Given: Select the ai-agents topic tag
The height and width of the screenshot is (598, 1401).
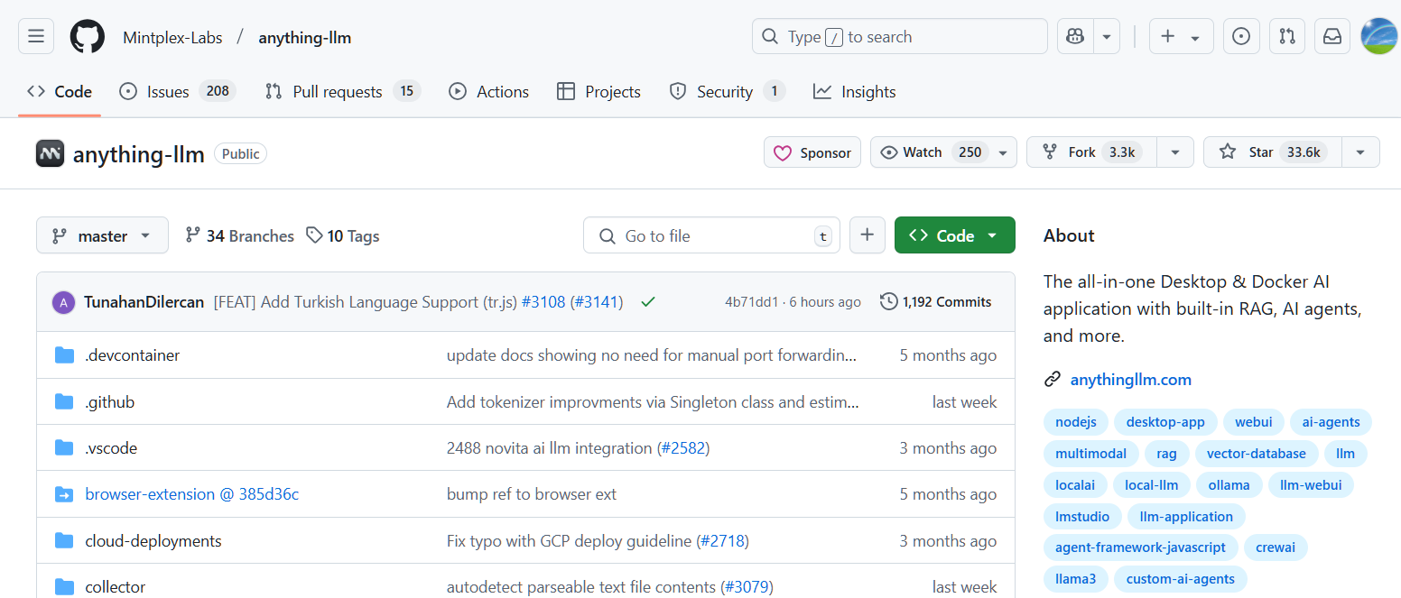Looking at the screenshot, I should [1331, 422].
